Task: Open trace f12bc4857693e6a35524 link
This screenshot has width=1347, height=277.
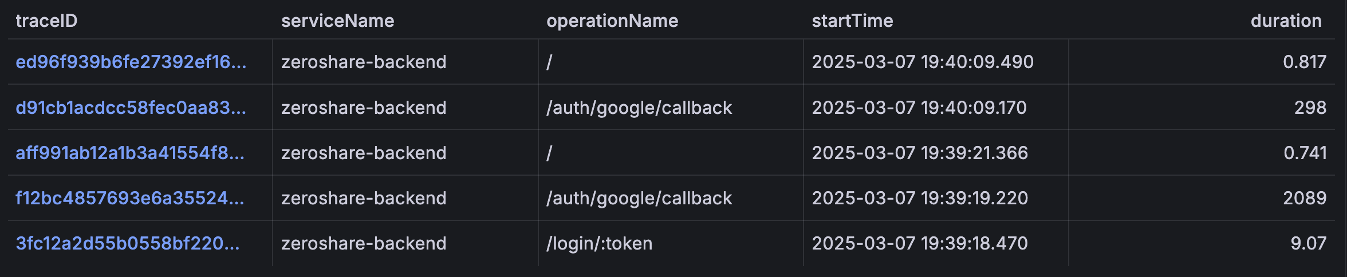Action: 130,198
